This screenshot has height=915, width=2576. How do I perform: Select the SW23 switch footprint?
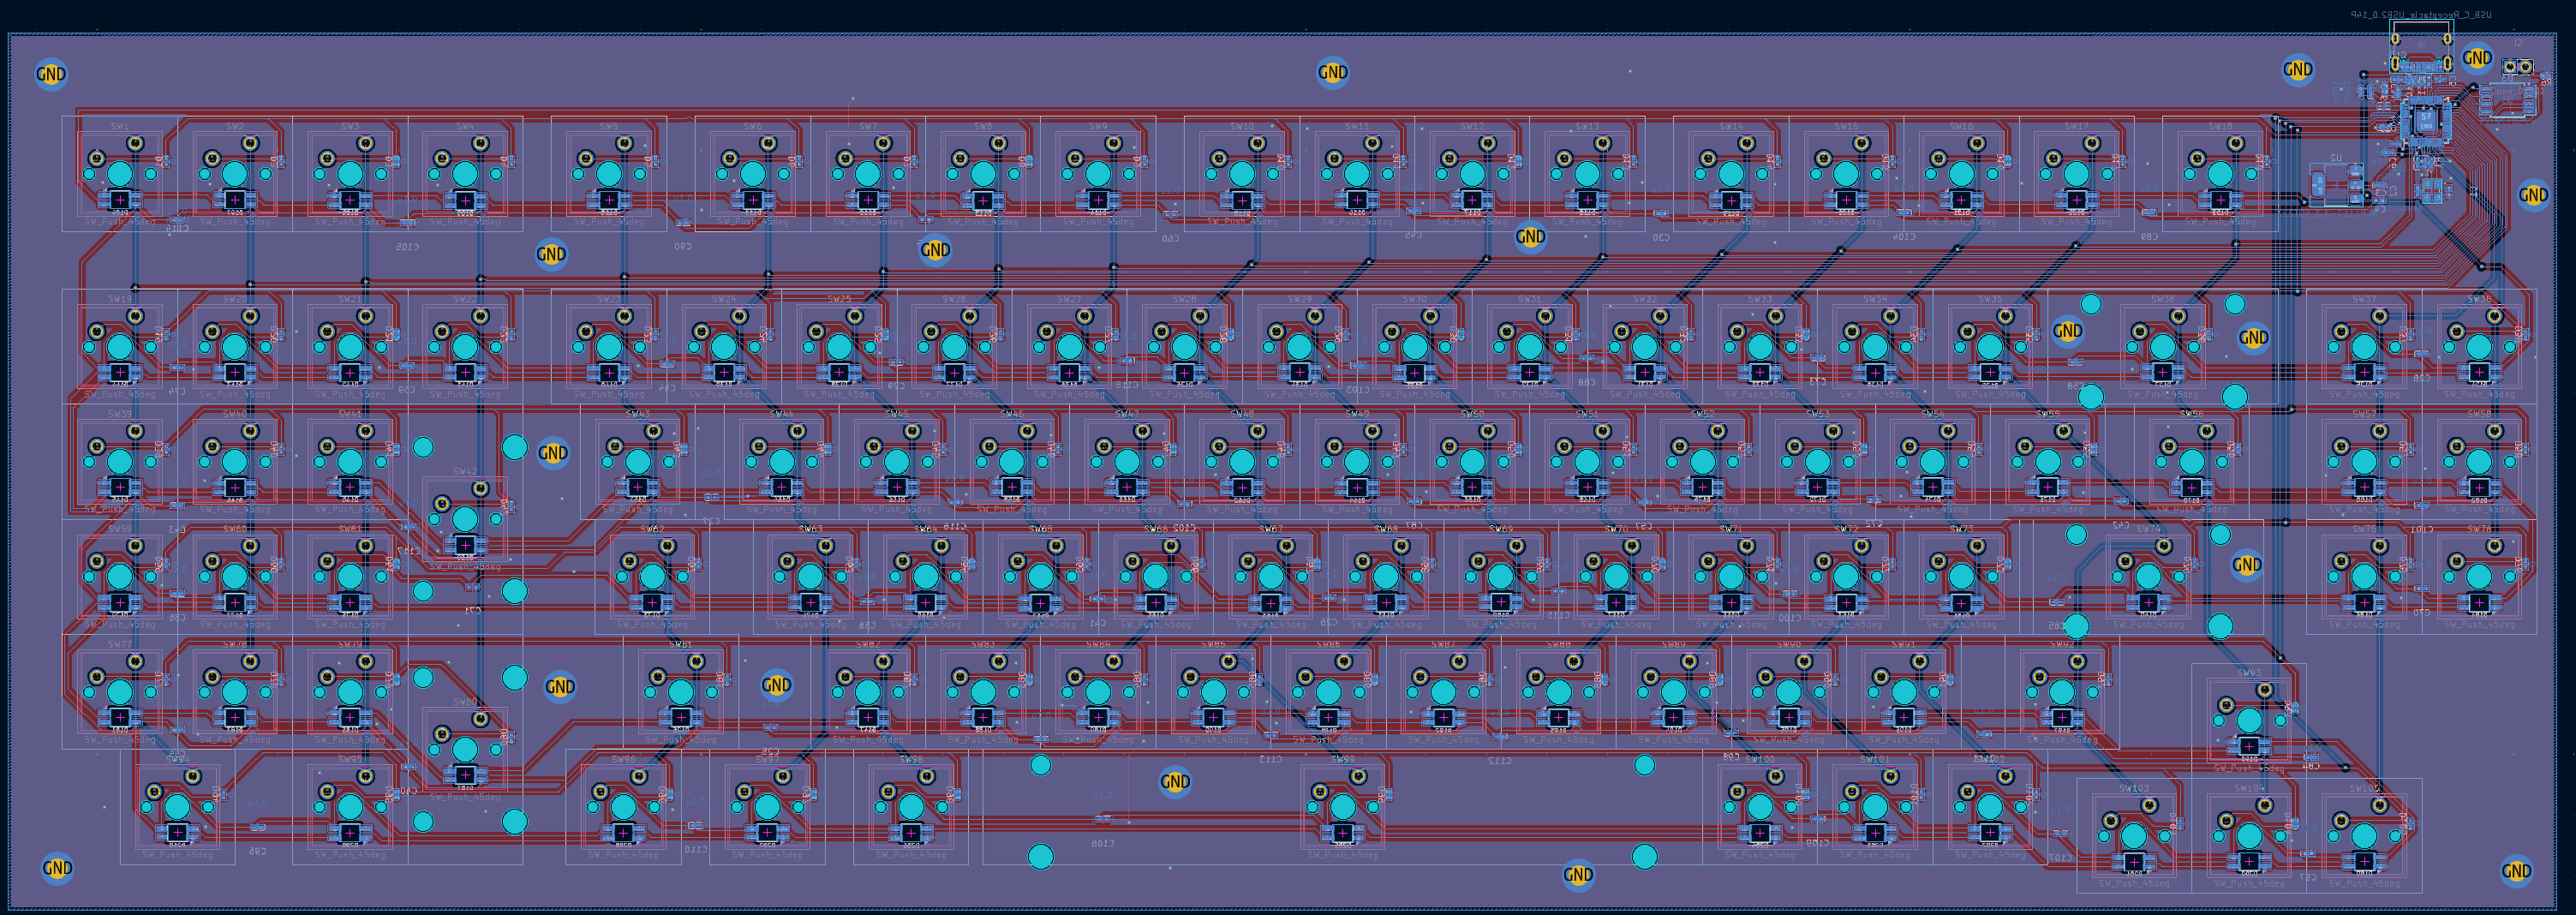click(x=609, y=347)
